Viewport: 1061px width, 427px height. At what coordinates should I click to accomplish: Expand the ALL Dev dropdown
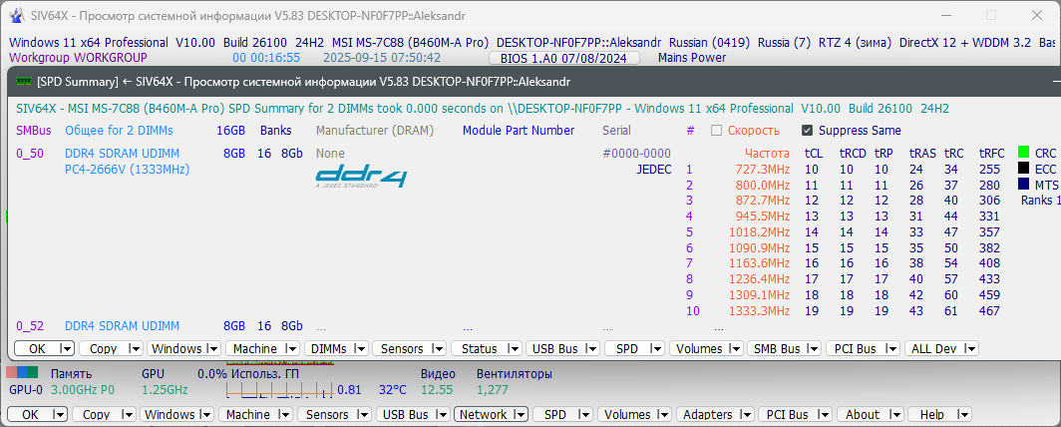[970, 349]
